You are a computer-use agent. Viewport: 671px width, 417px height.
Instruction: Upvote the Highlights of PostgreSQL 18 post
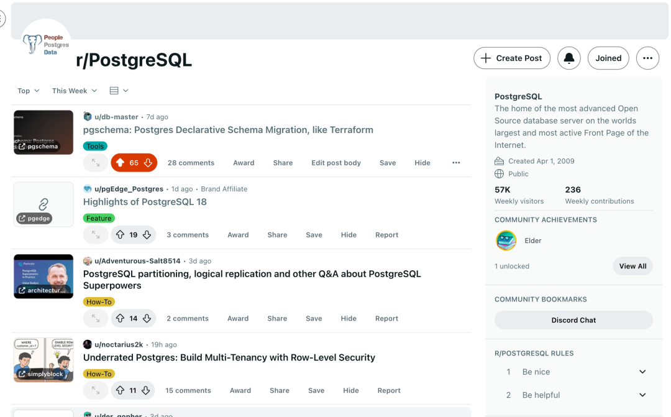point(121,235)
